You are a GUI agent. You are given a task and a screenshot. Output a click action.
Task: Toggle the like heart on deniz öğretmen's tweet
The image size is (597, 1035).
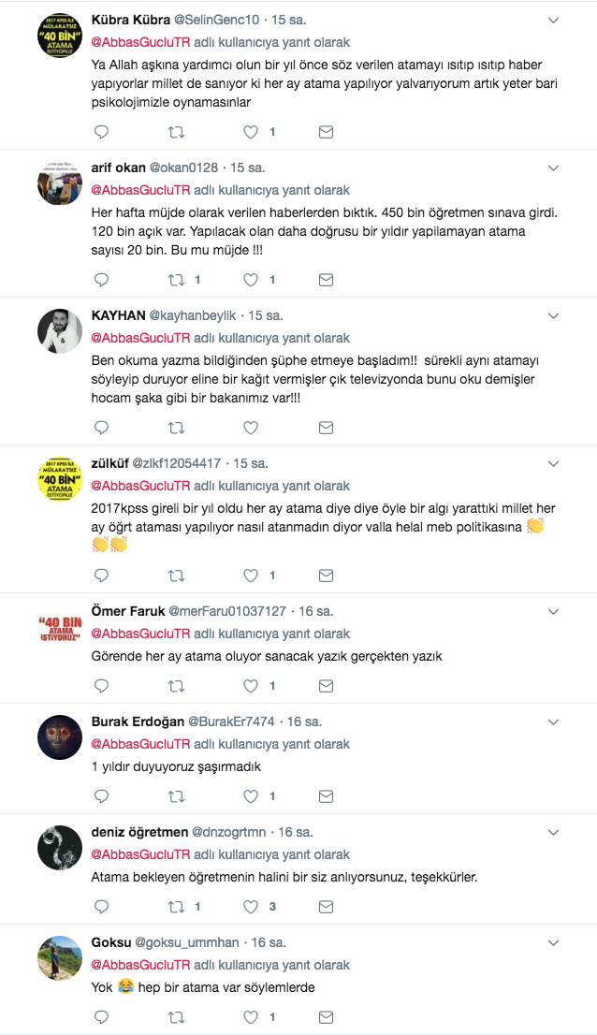pos(251,907)
